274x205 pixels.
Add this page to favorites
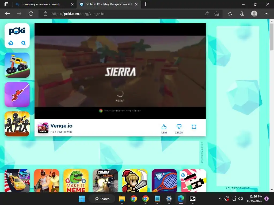pyautogui.click(x=217, y=14)
